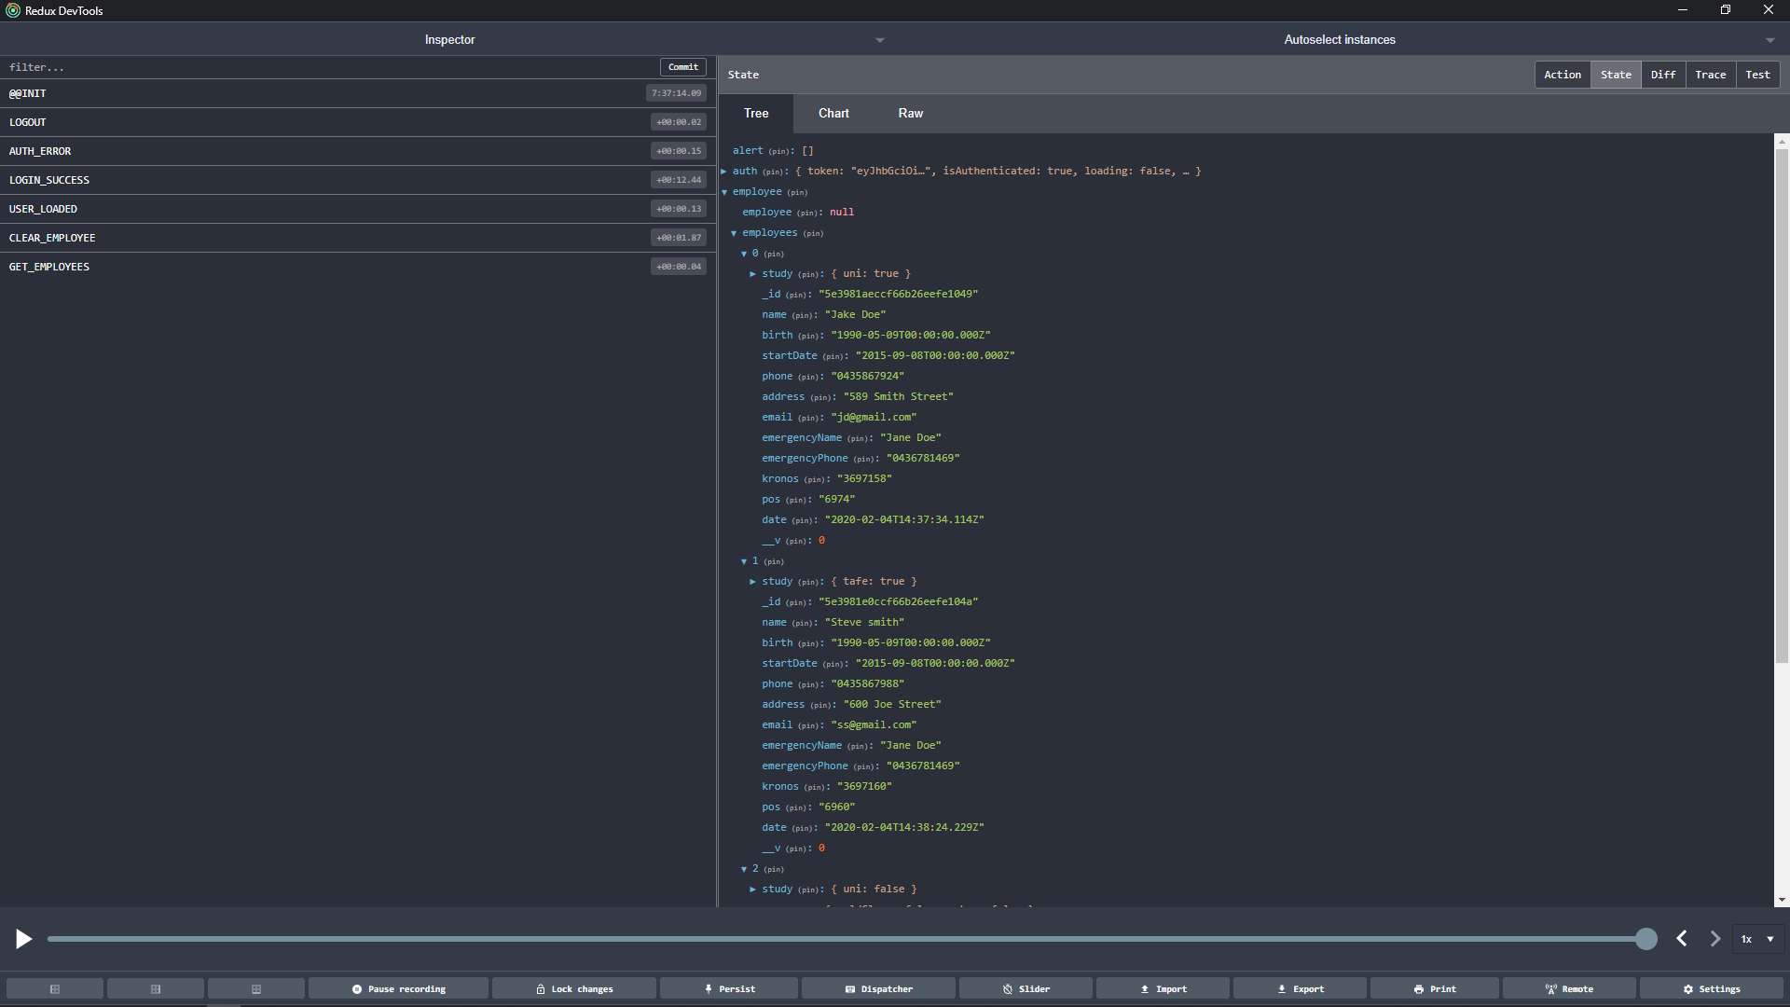
Task: Switch to the Diff view tab
Action: 1662,75
